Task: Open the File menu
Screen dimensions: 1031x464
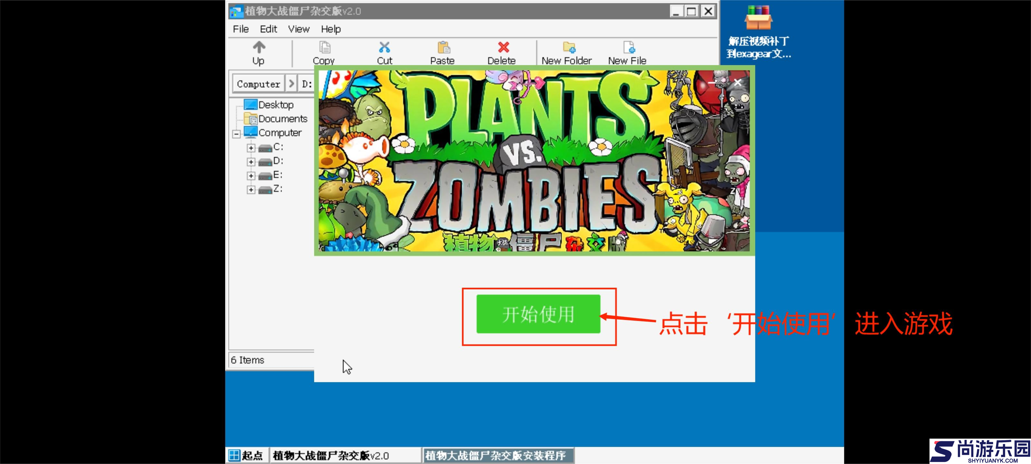Action: (x=241, y=29)
